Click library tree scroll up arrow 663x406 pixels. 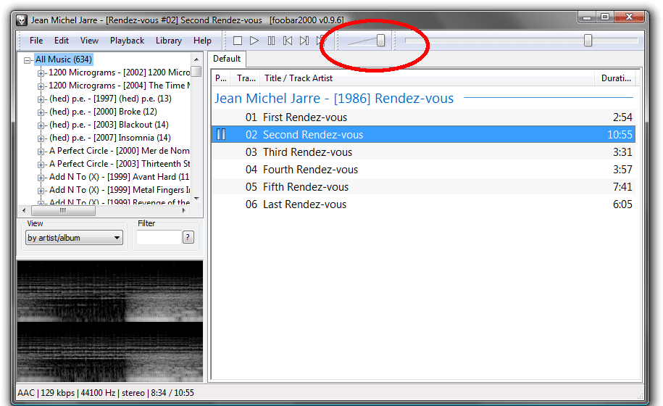click(196, 59)
